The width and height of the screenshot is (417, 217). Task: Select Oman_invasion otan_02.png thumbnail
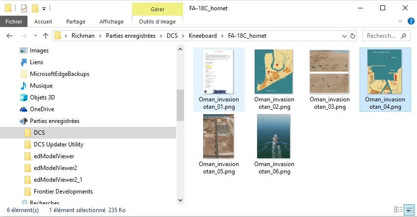point(274,79)
